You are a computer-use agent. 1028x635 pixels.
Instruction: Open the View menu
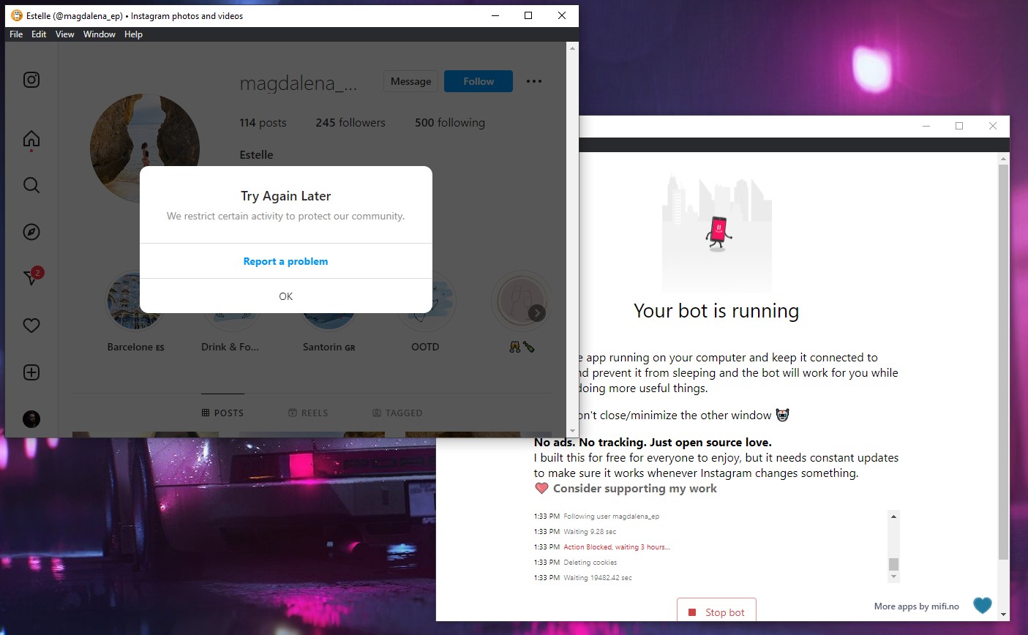pos(65,34)
